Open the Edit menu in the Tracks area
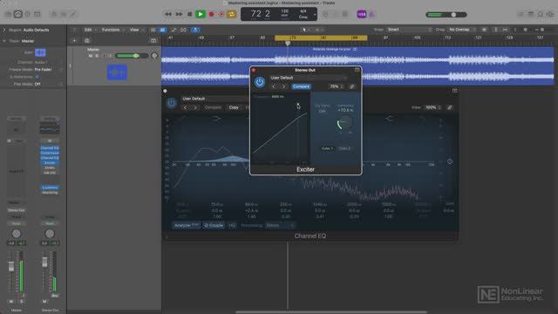The image size is (558, 314). click(x=88, y=30)
